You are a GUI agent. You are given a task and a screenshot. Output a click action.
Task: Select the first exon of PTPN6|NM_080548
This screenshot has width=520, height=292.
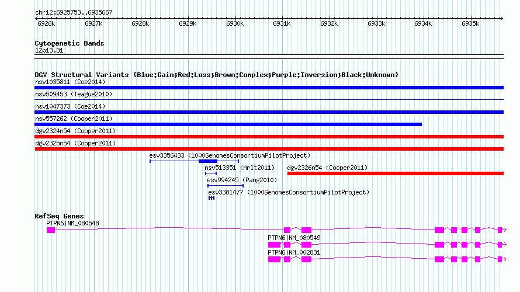click(x=51, y=230)
